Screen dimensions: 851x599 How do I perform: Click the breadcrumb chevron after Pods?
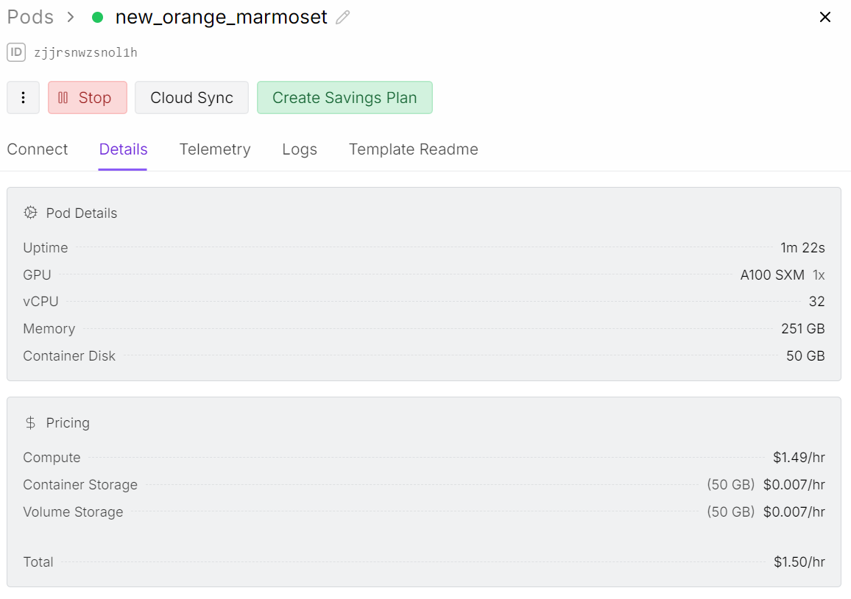pyautogui.click(x=71, y=18)
